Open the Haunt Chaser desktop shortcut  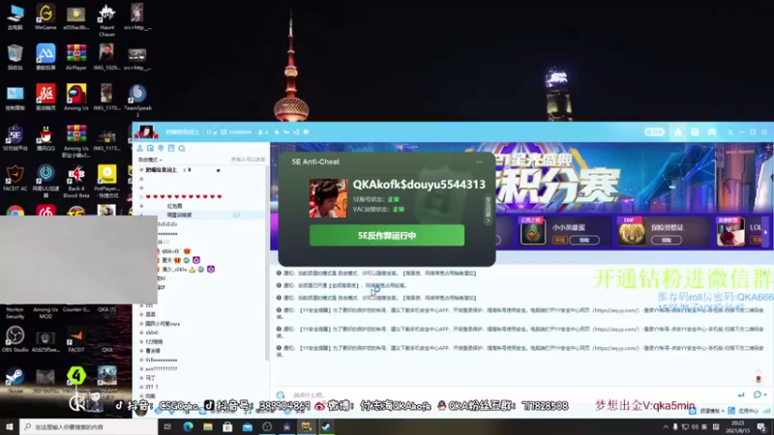pos(106,19)
